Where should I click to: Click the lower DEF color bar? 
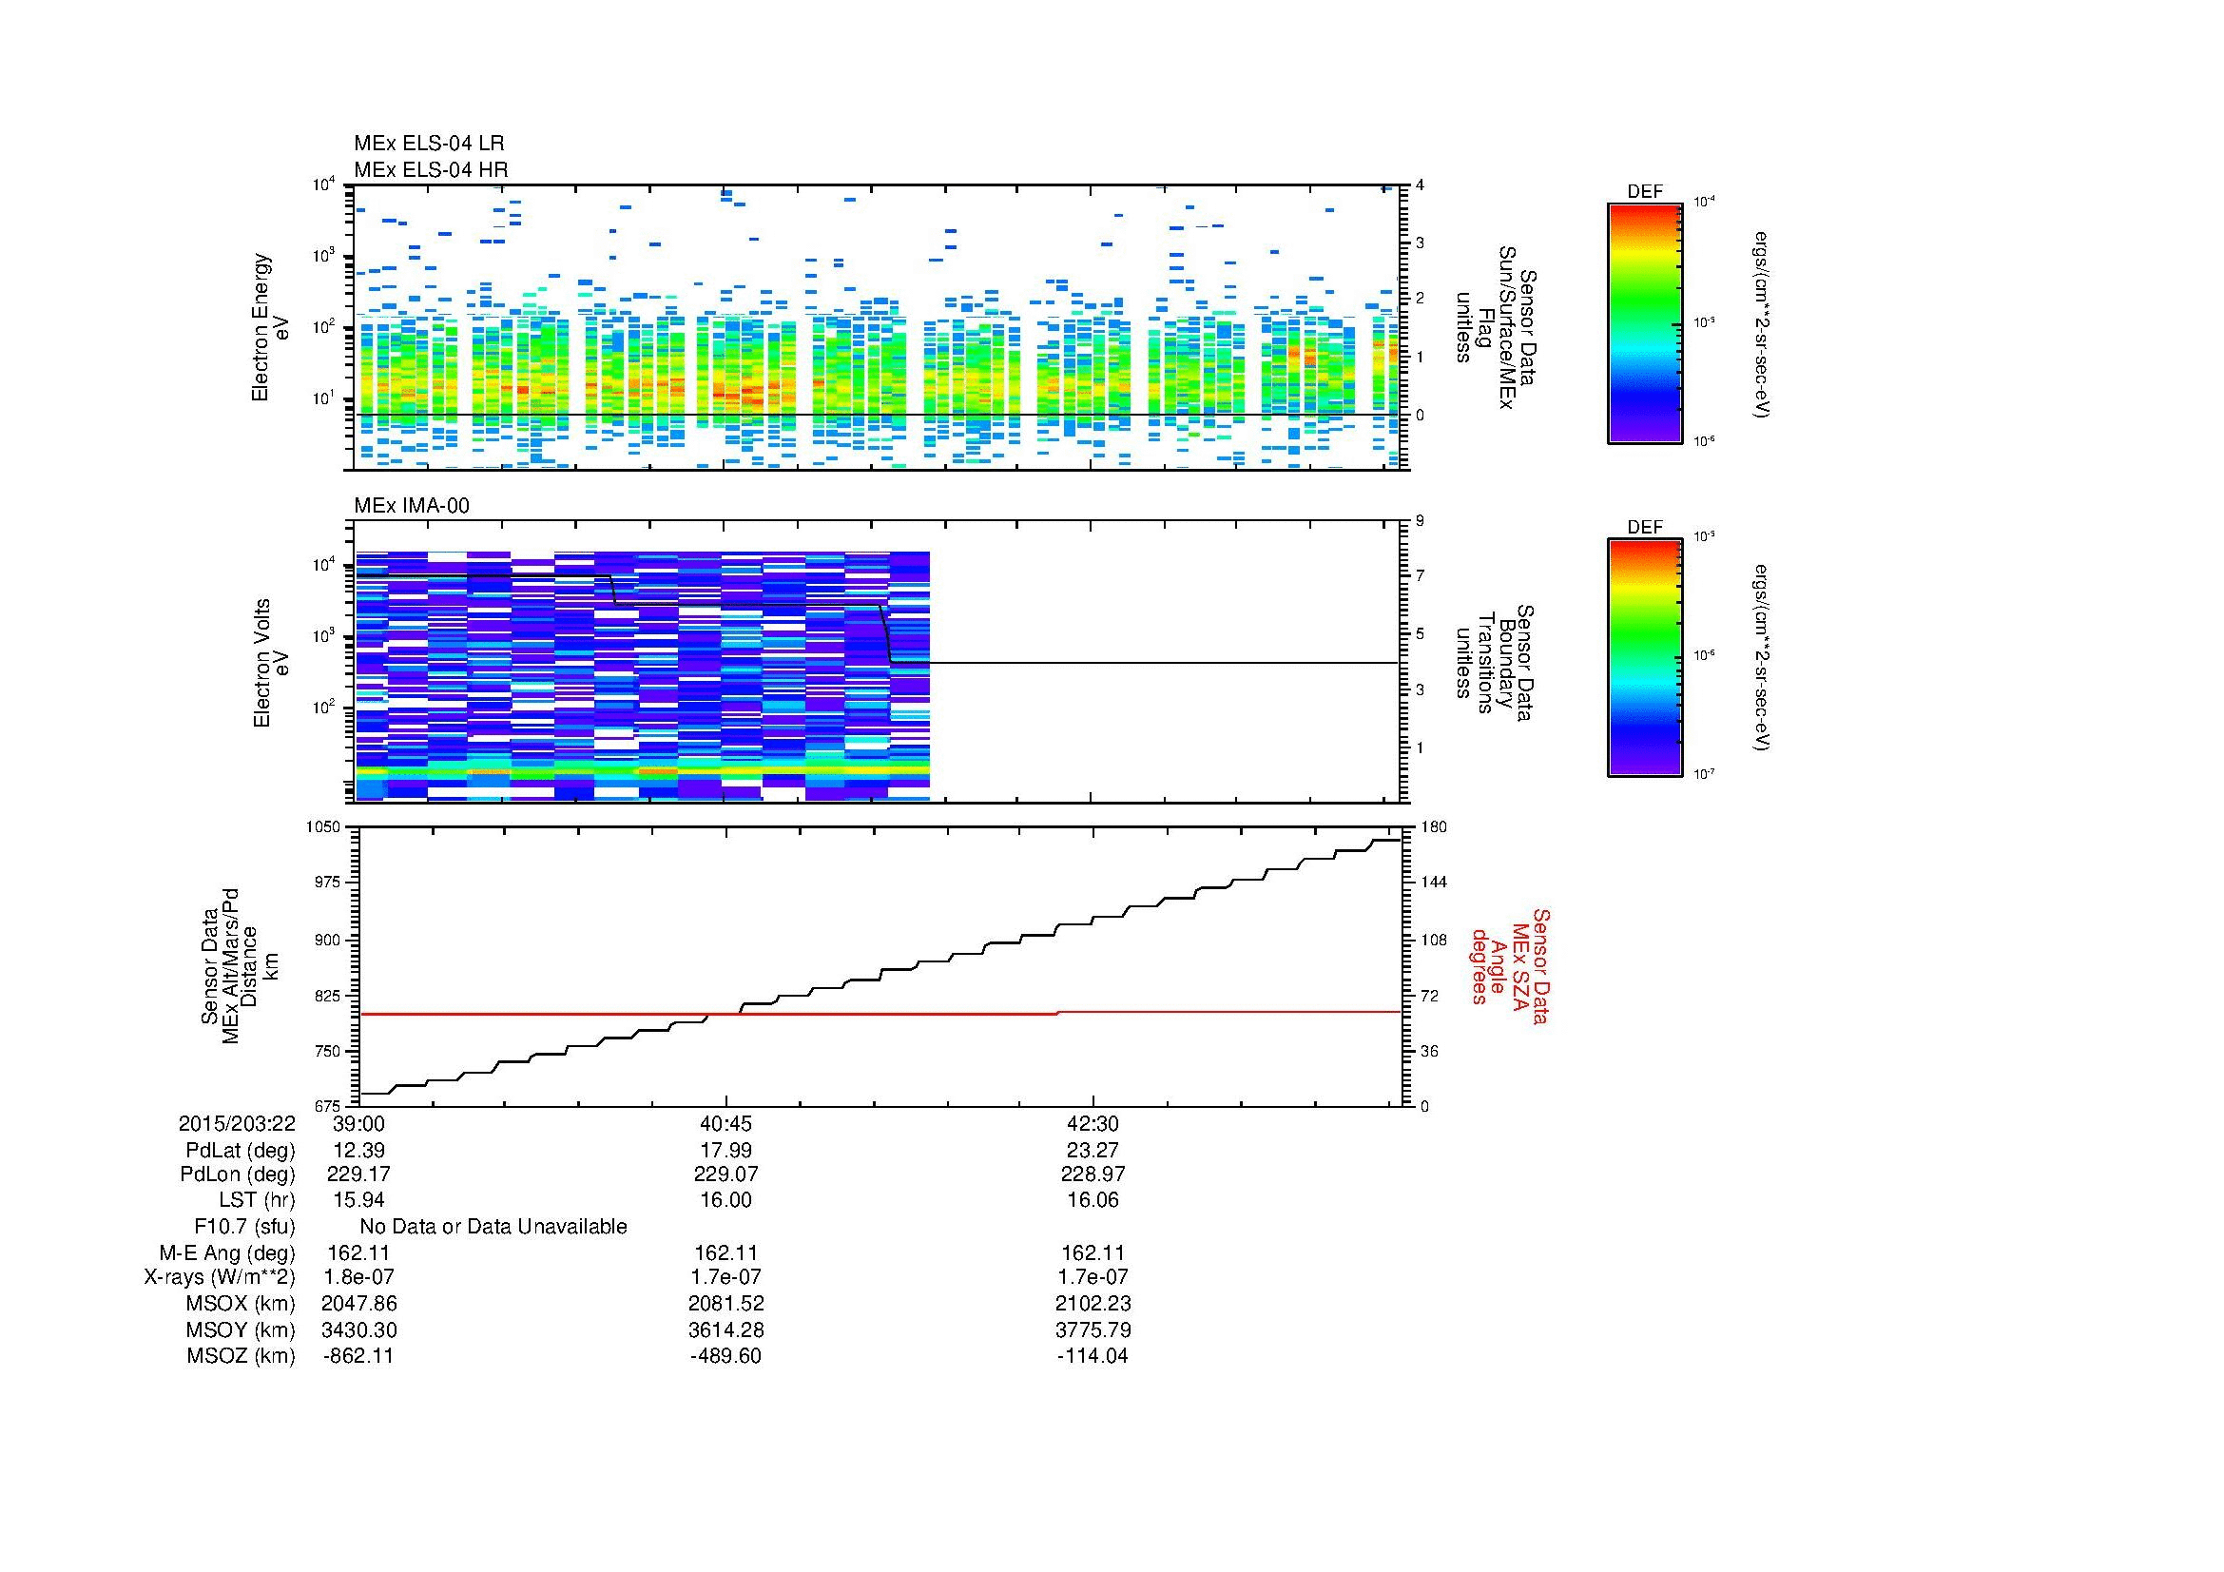click(1645, 659)
